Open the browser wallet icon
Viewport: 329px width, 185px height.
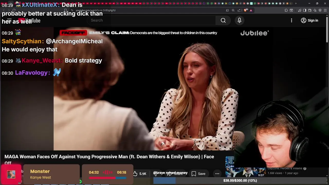(310, 10)
